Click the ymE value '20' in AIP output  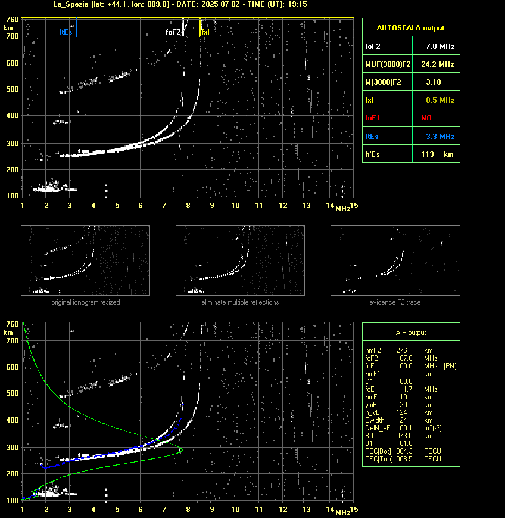coord(403,405)
